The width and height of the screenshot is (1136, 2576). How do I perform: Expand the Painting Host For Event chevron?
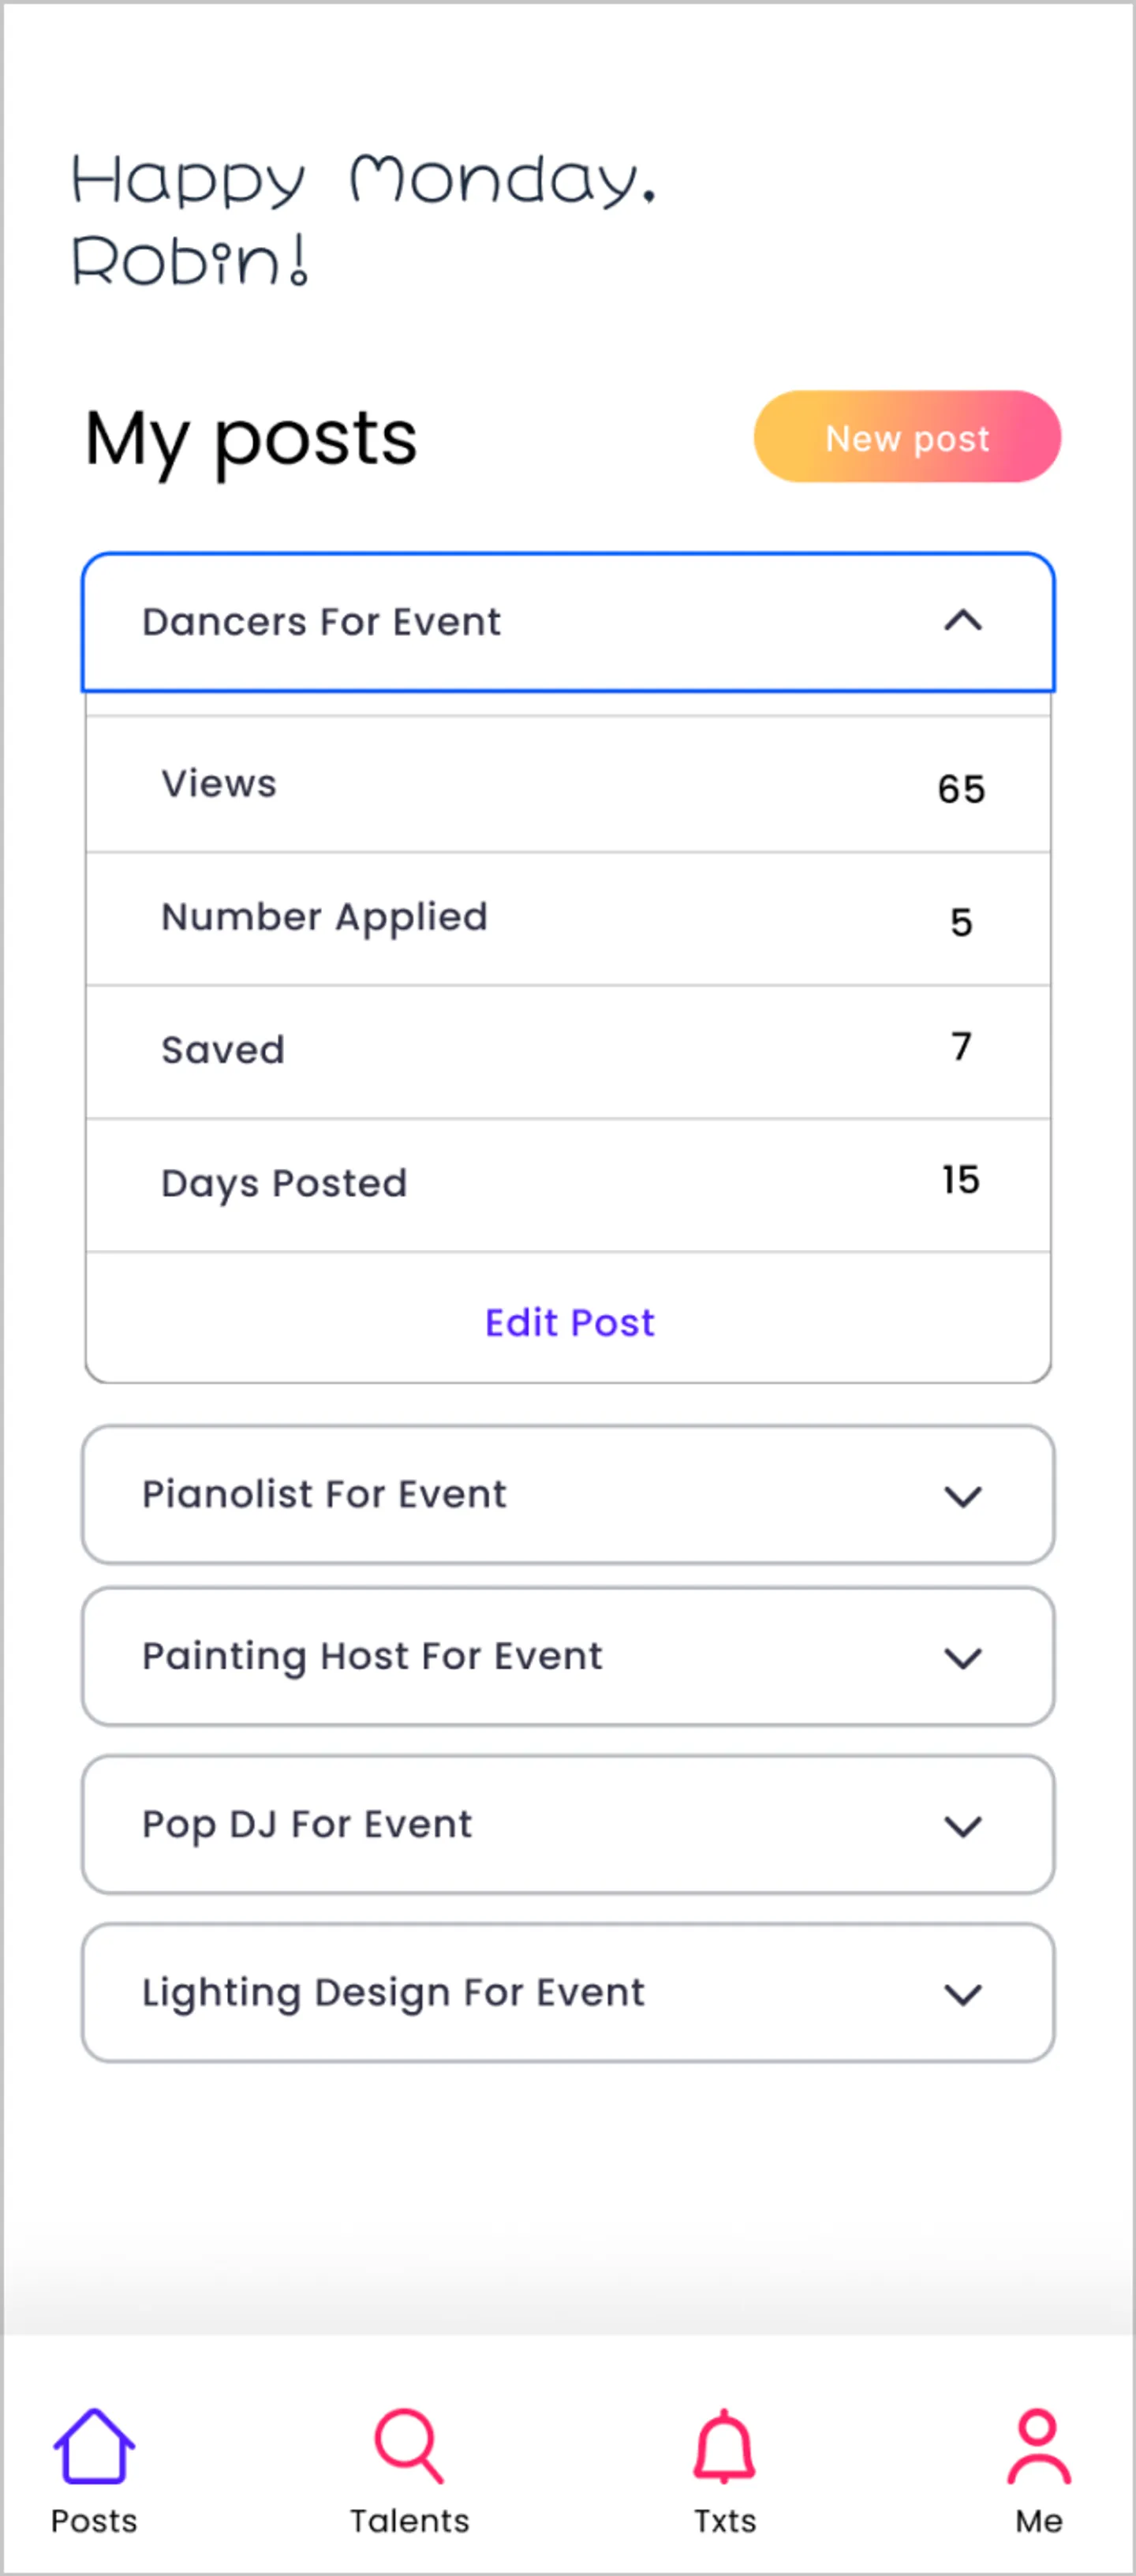[962, 1658]
